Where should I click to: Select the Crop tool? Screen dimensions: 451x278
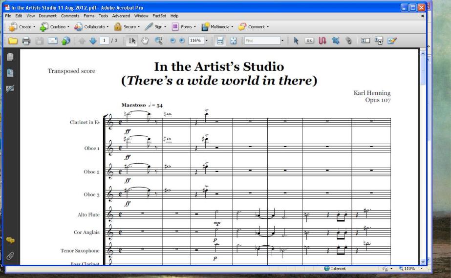pos(335,41)
